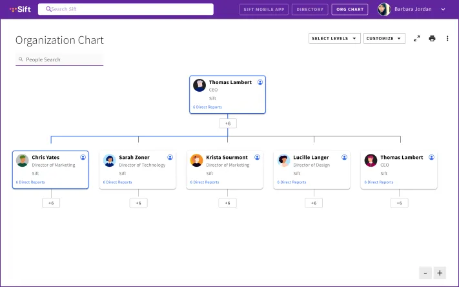The width and height of the screenshot is (459, 287).
Task: Open the Select Levels dropdown
Action: click(334, 38)
